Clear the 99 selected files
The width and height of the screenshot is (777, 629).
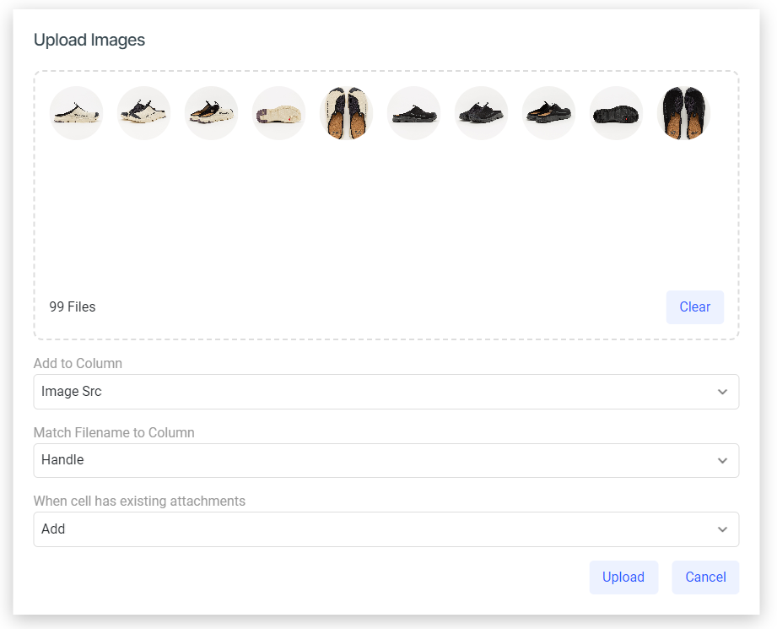pos(694,307)
